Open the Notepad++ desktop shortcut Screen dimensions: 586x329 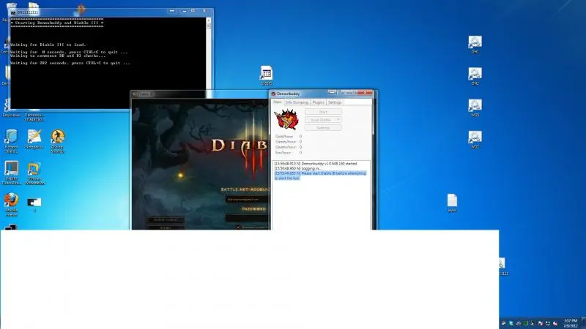34,137
